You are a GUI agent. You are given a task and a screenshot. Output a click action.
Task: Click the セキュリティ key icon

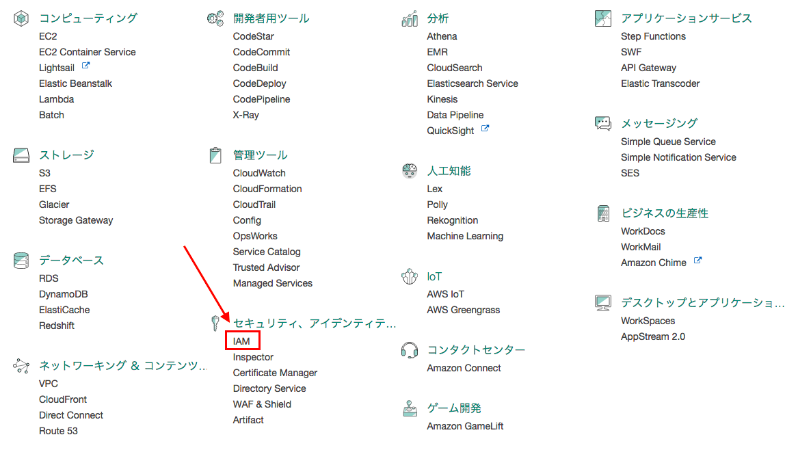point(216,323)
